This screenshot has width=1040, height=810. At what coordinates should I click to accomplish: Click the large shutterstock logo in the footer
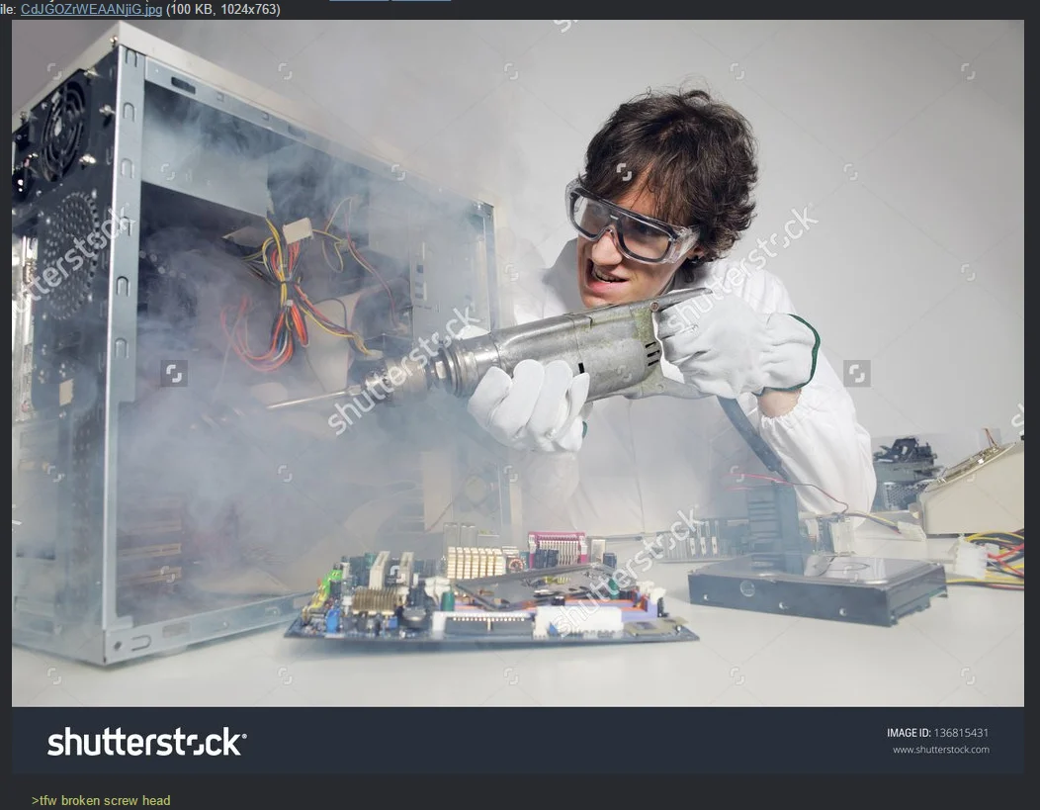coord(146,742)
